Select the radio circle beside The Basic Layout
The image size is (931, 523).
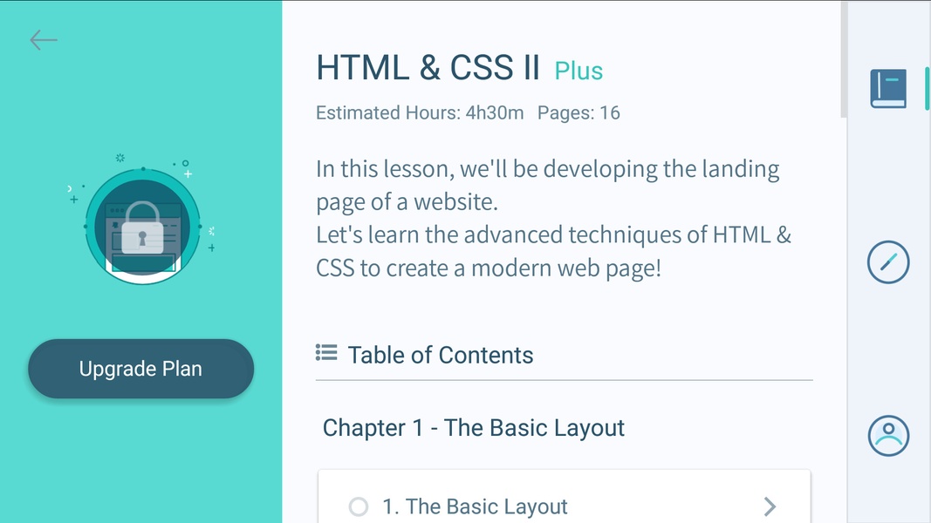point(358,507)
